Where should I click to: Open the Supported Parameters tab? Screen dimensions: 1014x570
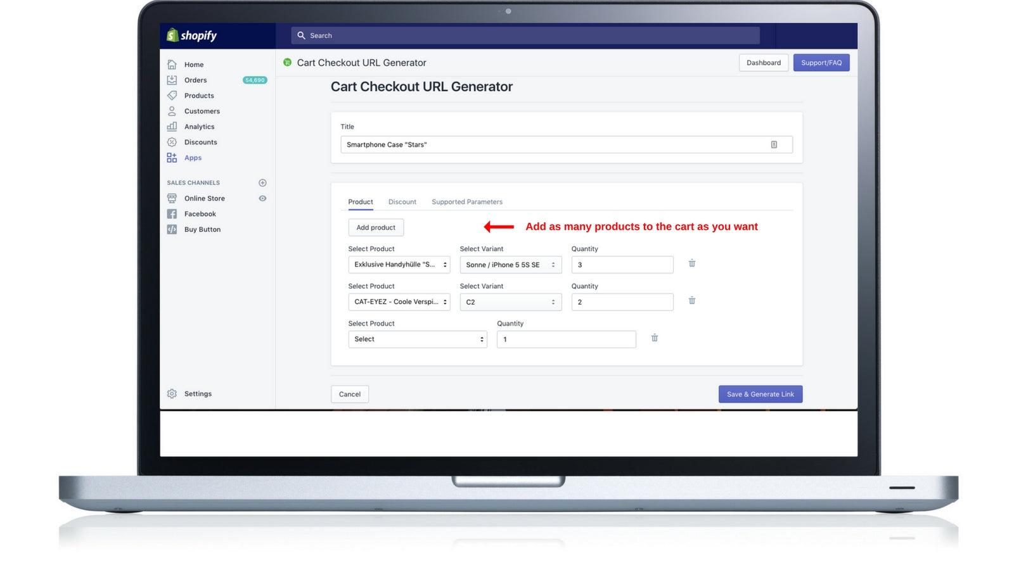coord(467,202)
